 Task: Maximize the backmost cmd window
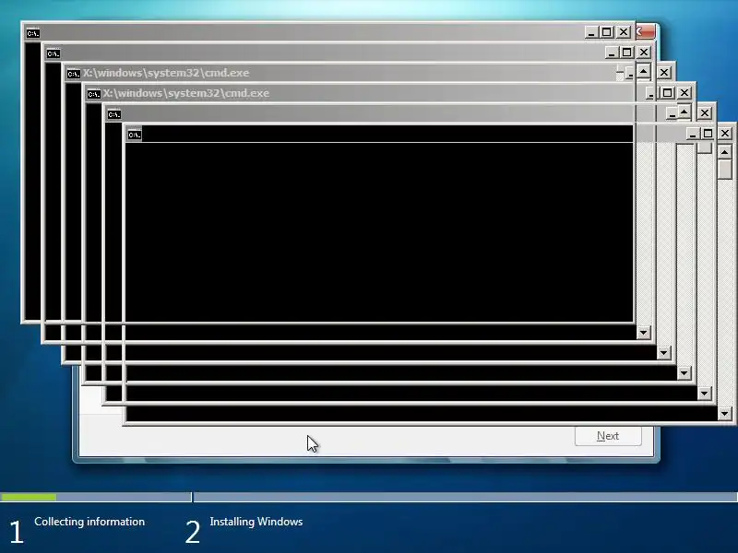(607, 32)
